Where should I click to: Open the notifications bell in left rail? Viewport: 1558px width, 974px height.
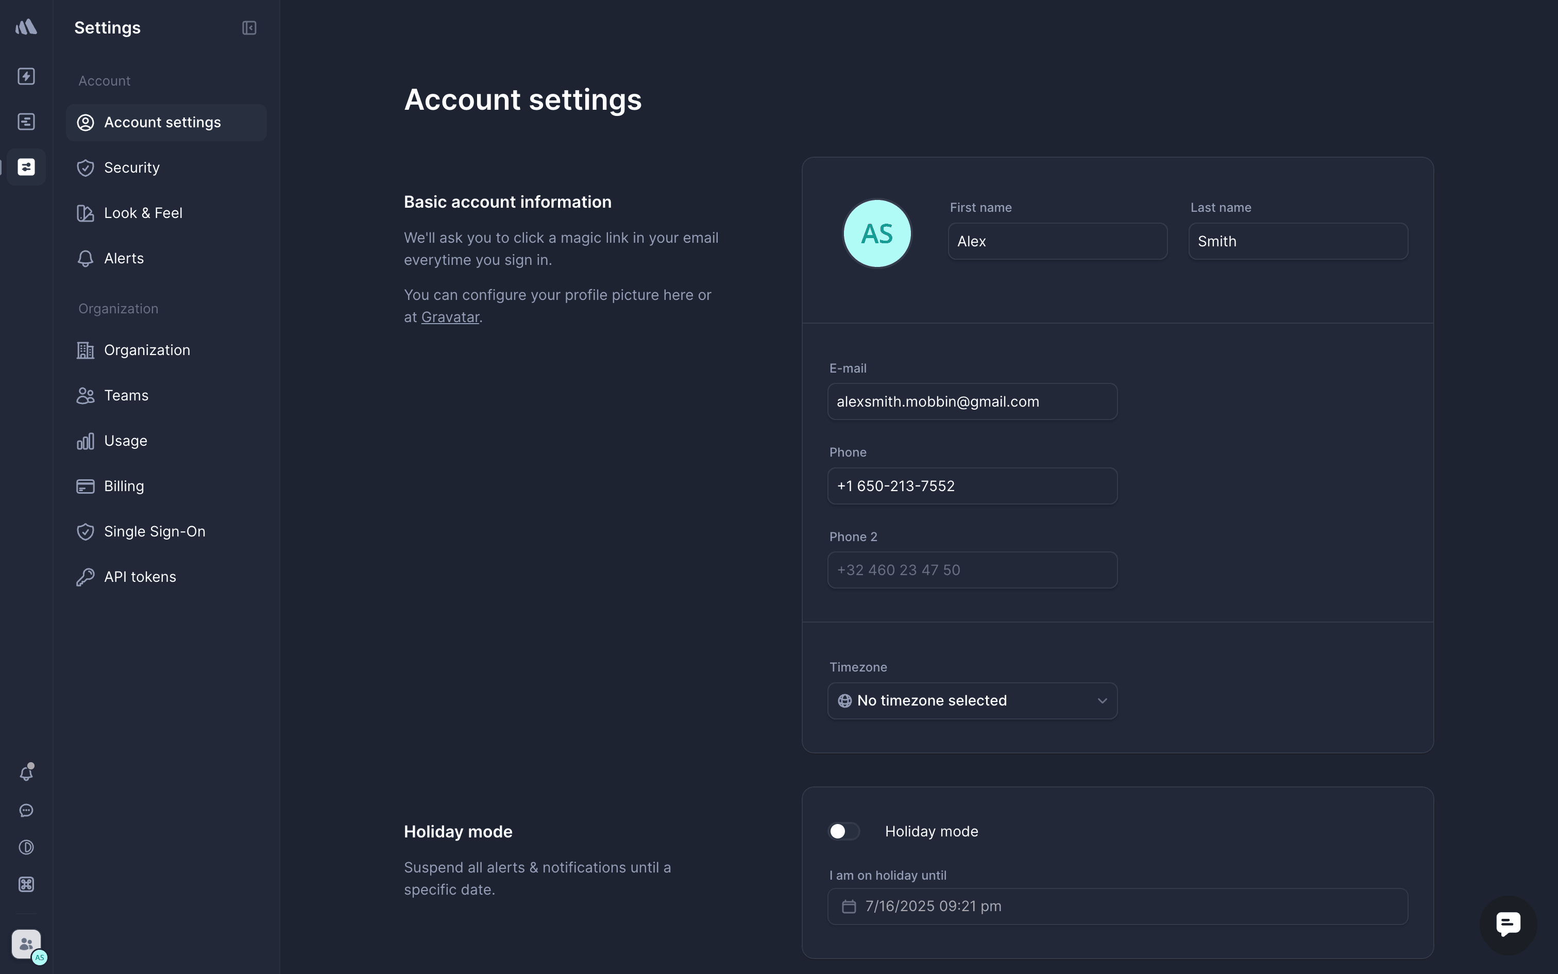point(26,773)
